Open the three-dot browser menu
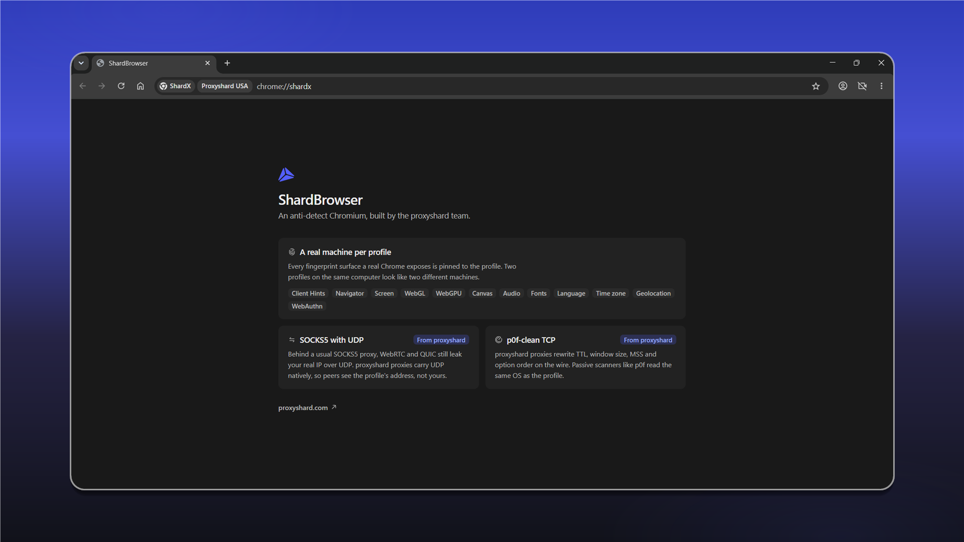 [882, 86]
